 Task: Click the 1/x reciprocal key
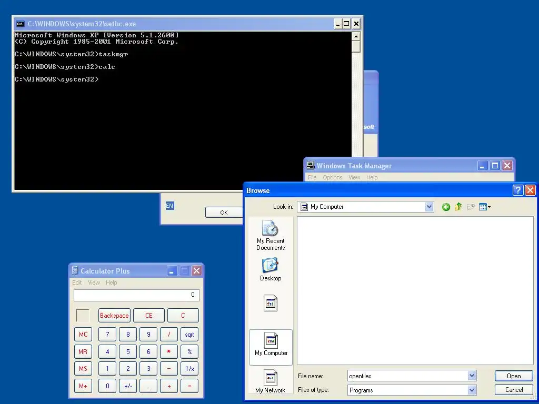pyautogui.click(x=189, y=369)
